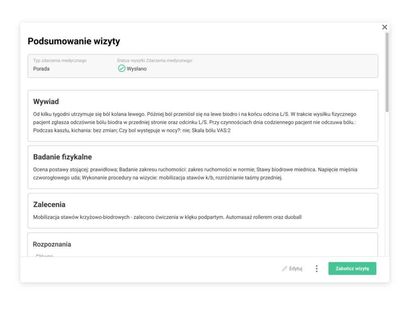The height and width of the screenshot is (310, 410).
Task: Click the Podsumowanie wizyty title
Action: coord(74,41)
